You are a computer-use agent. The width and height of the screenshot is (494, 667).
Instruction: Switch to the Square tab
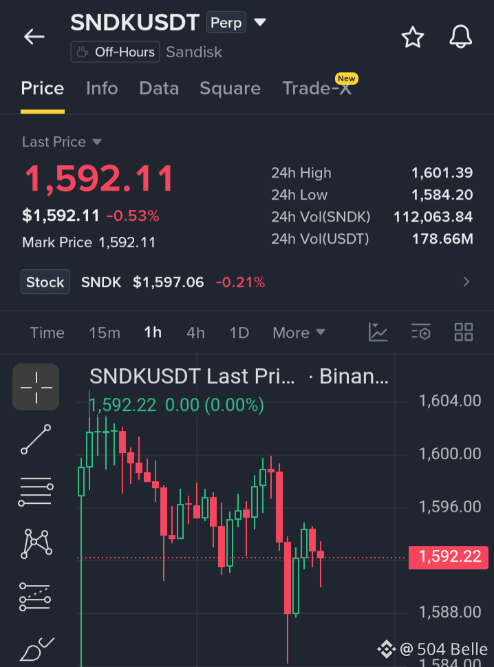pyautogui.click(x=230, y=89)
